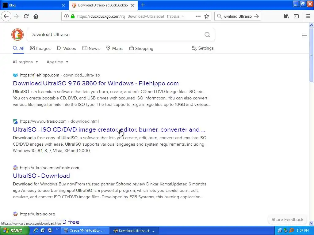This screenshot has height=235, width=314.
Task: Go back to the previous page
Action: pyautogui.click(x=6, y=16)
